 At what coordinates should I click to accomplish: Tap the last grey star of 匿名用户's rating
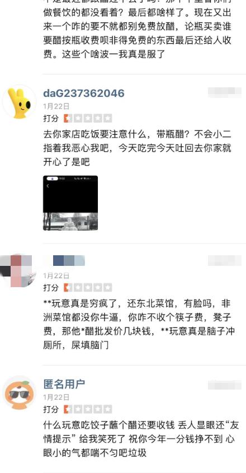click(107, 409)
